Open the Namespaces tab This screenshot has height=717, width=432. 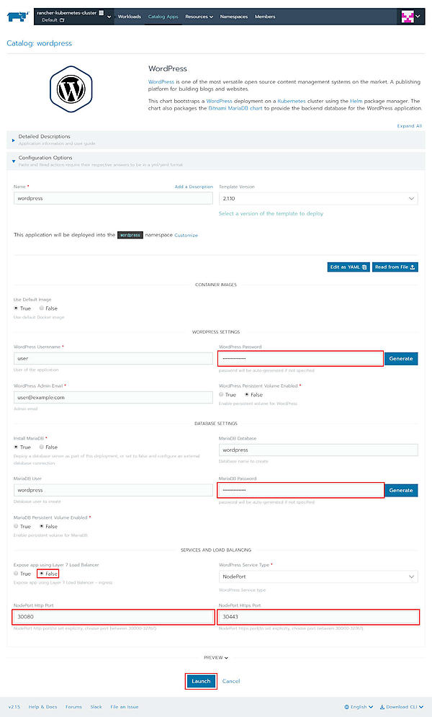(234, 17)
